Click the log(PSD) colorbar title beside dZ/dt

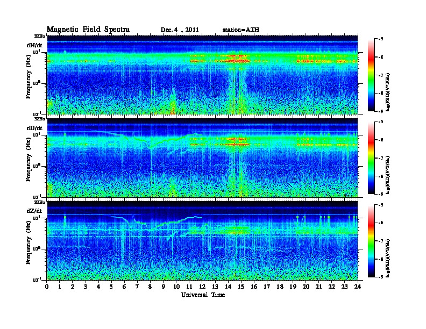tap(388, 258)
